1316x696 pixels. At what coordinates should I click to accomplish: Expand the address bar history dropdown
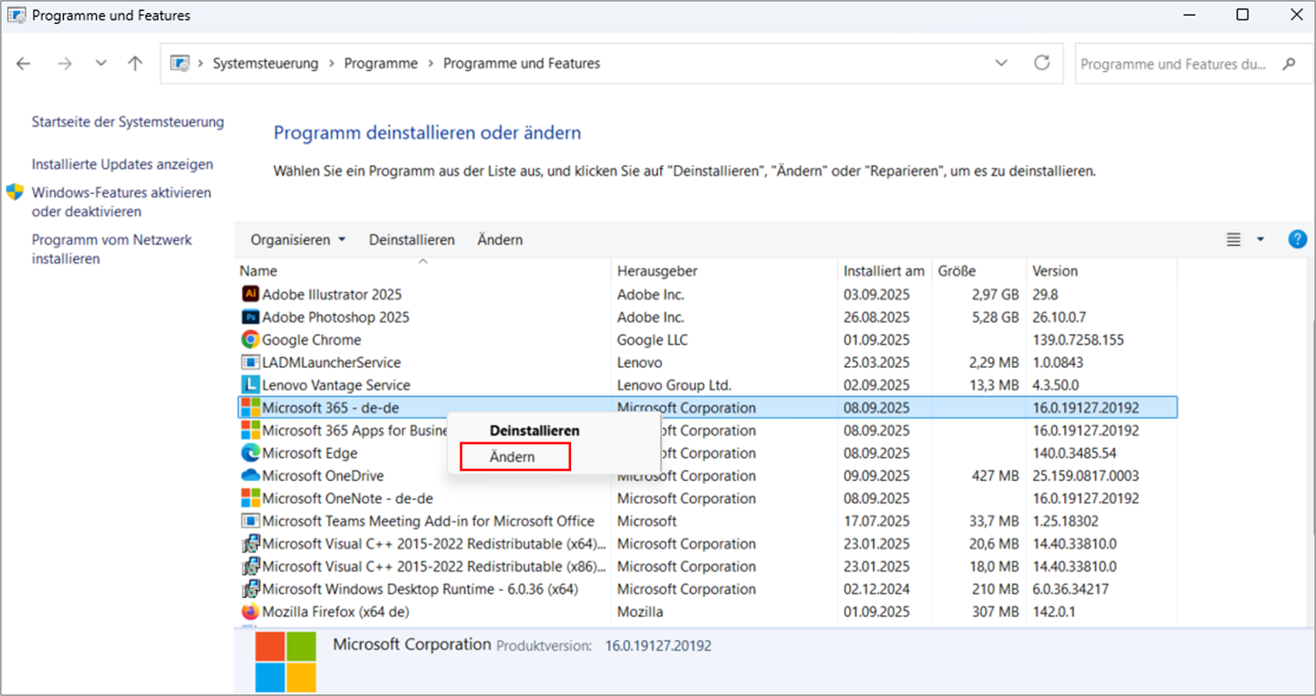click(1001, 63)
